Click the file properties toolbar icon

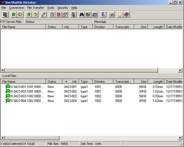pyautogui.click(x=65, y=15)
